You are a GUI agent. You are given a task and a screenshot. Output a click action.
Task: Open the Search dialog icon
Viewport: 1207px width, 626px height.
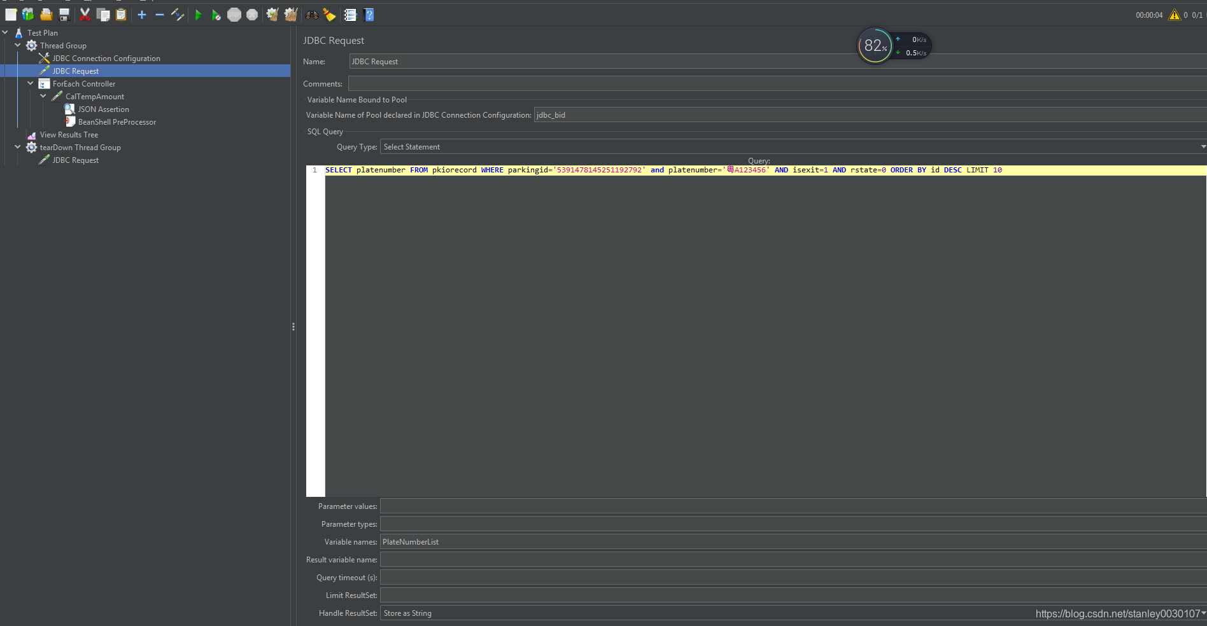click(x=311, y=15)
